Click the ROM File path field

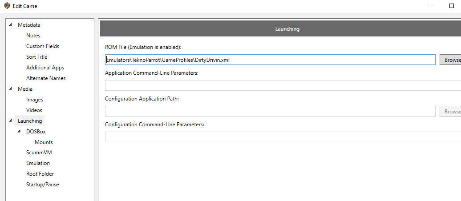click(270, 60)
